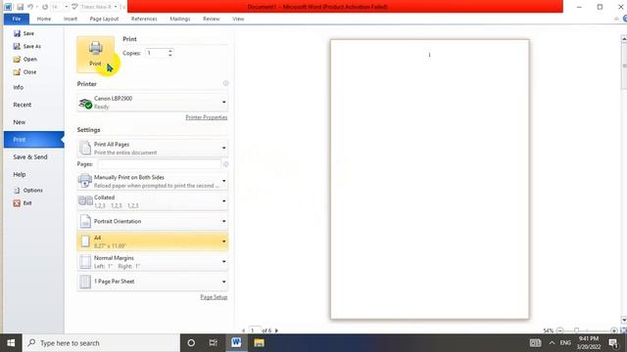Switch to the Mailings tab
This screenshot has width=627, height=352.
[x=180, y=19]
